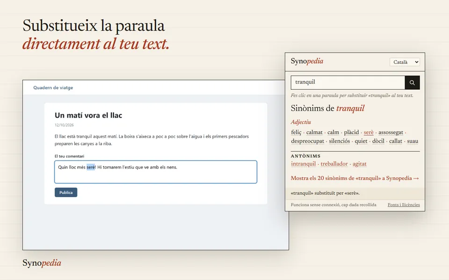Click the Quadern de viatge header title
The width and height of the screenshot is (449, 280).
(53, 87)
